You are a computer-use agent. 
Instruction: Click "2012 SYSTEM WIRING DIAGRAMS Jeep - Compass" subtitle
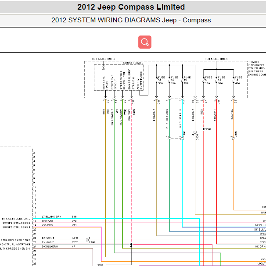(131, 20)
